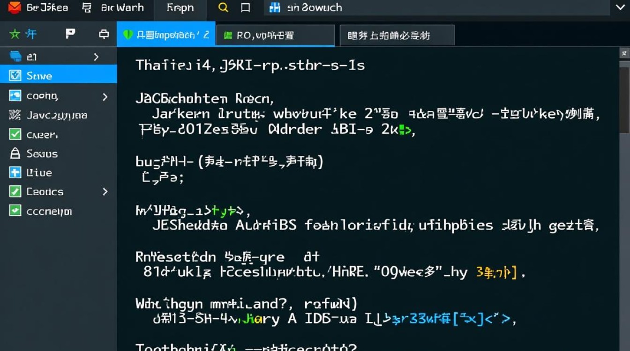Open the search magnifier in the top bar

click(x=223, y=7)
